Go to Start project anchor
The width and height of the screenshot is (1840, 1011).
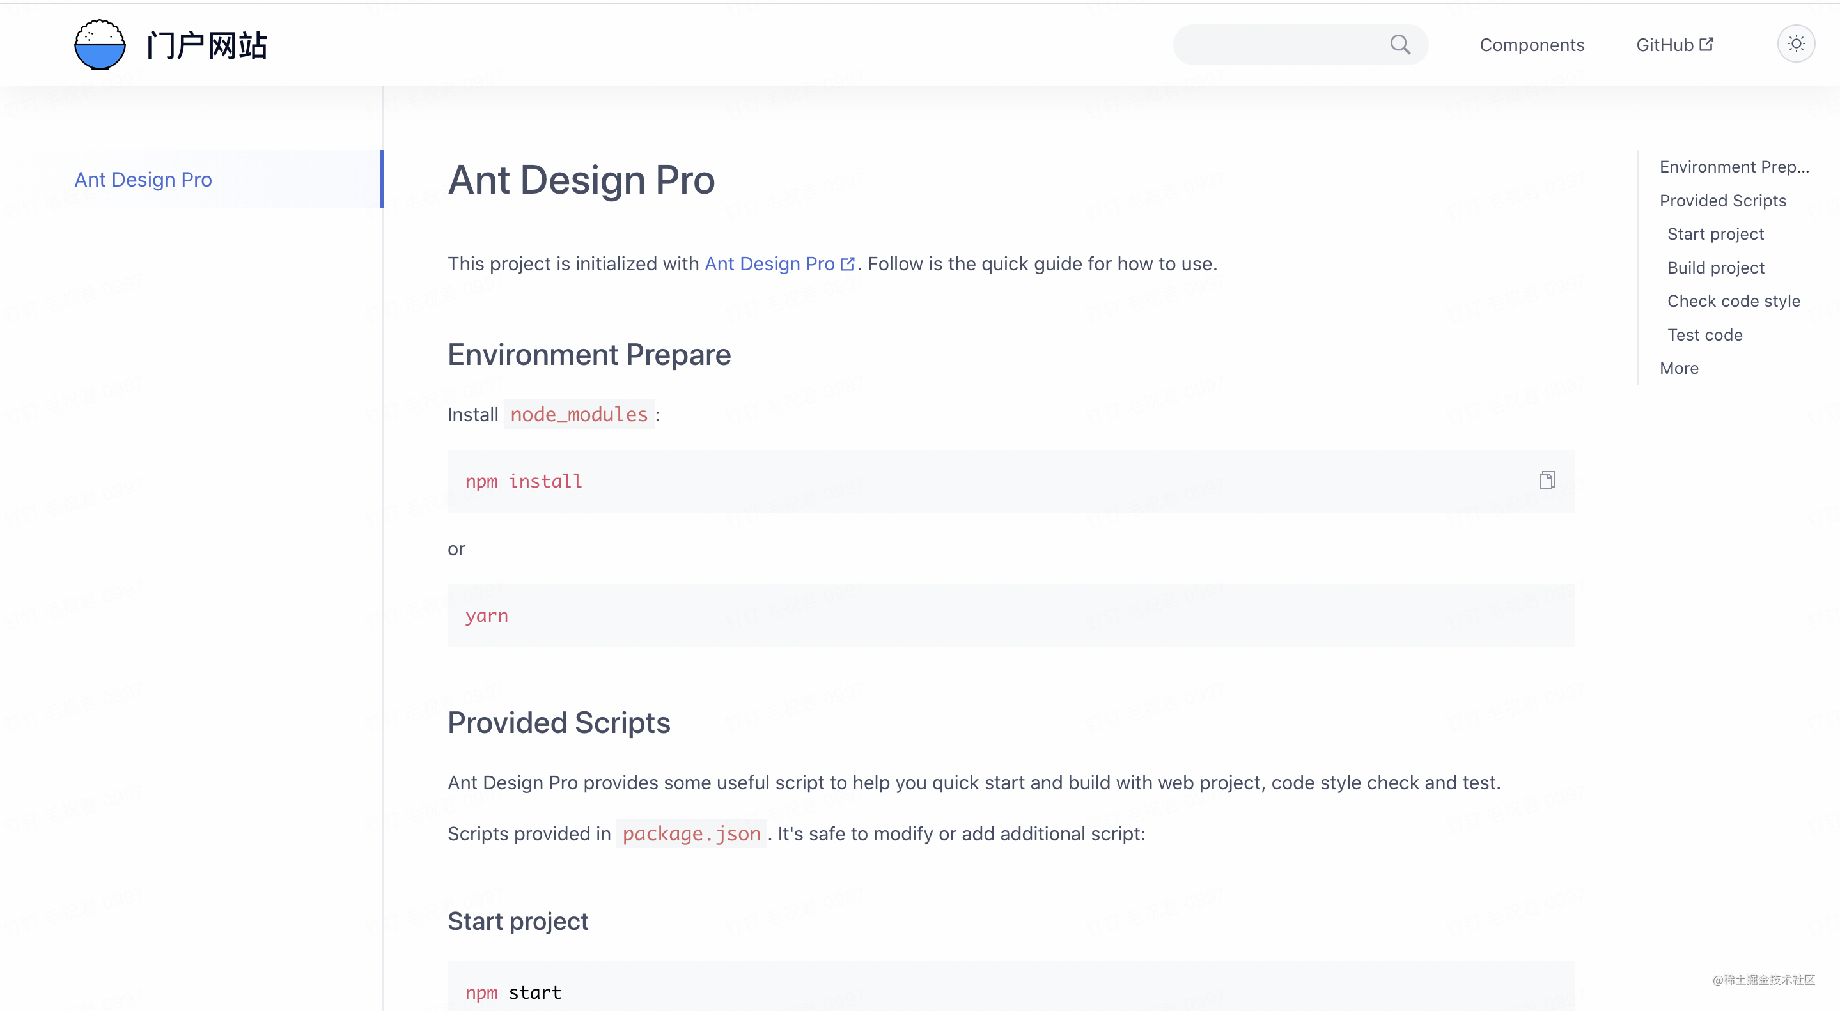[x=1715, y=234]
